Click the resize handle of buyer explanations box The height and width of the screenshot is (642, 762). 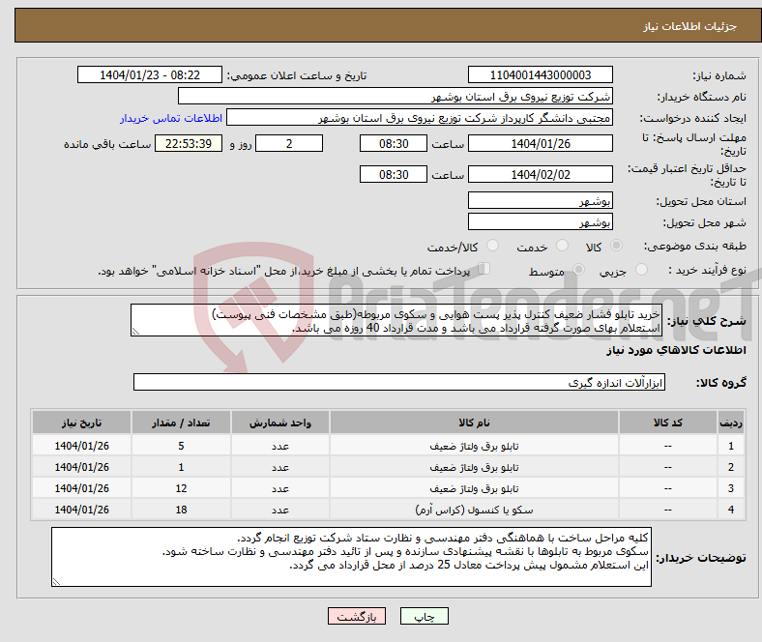[x=56, y=581]
